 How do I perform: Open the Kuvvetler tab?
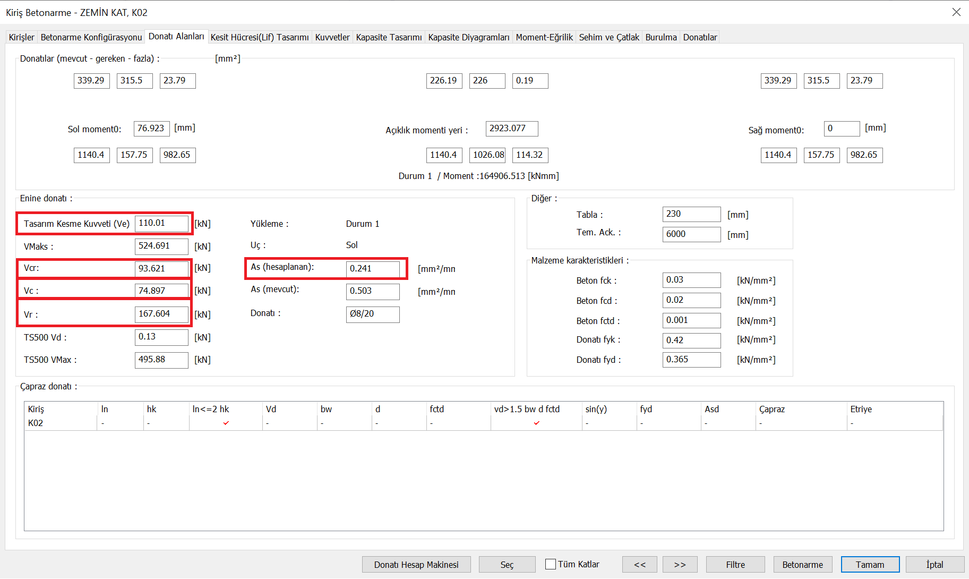332,37
